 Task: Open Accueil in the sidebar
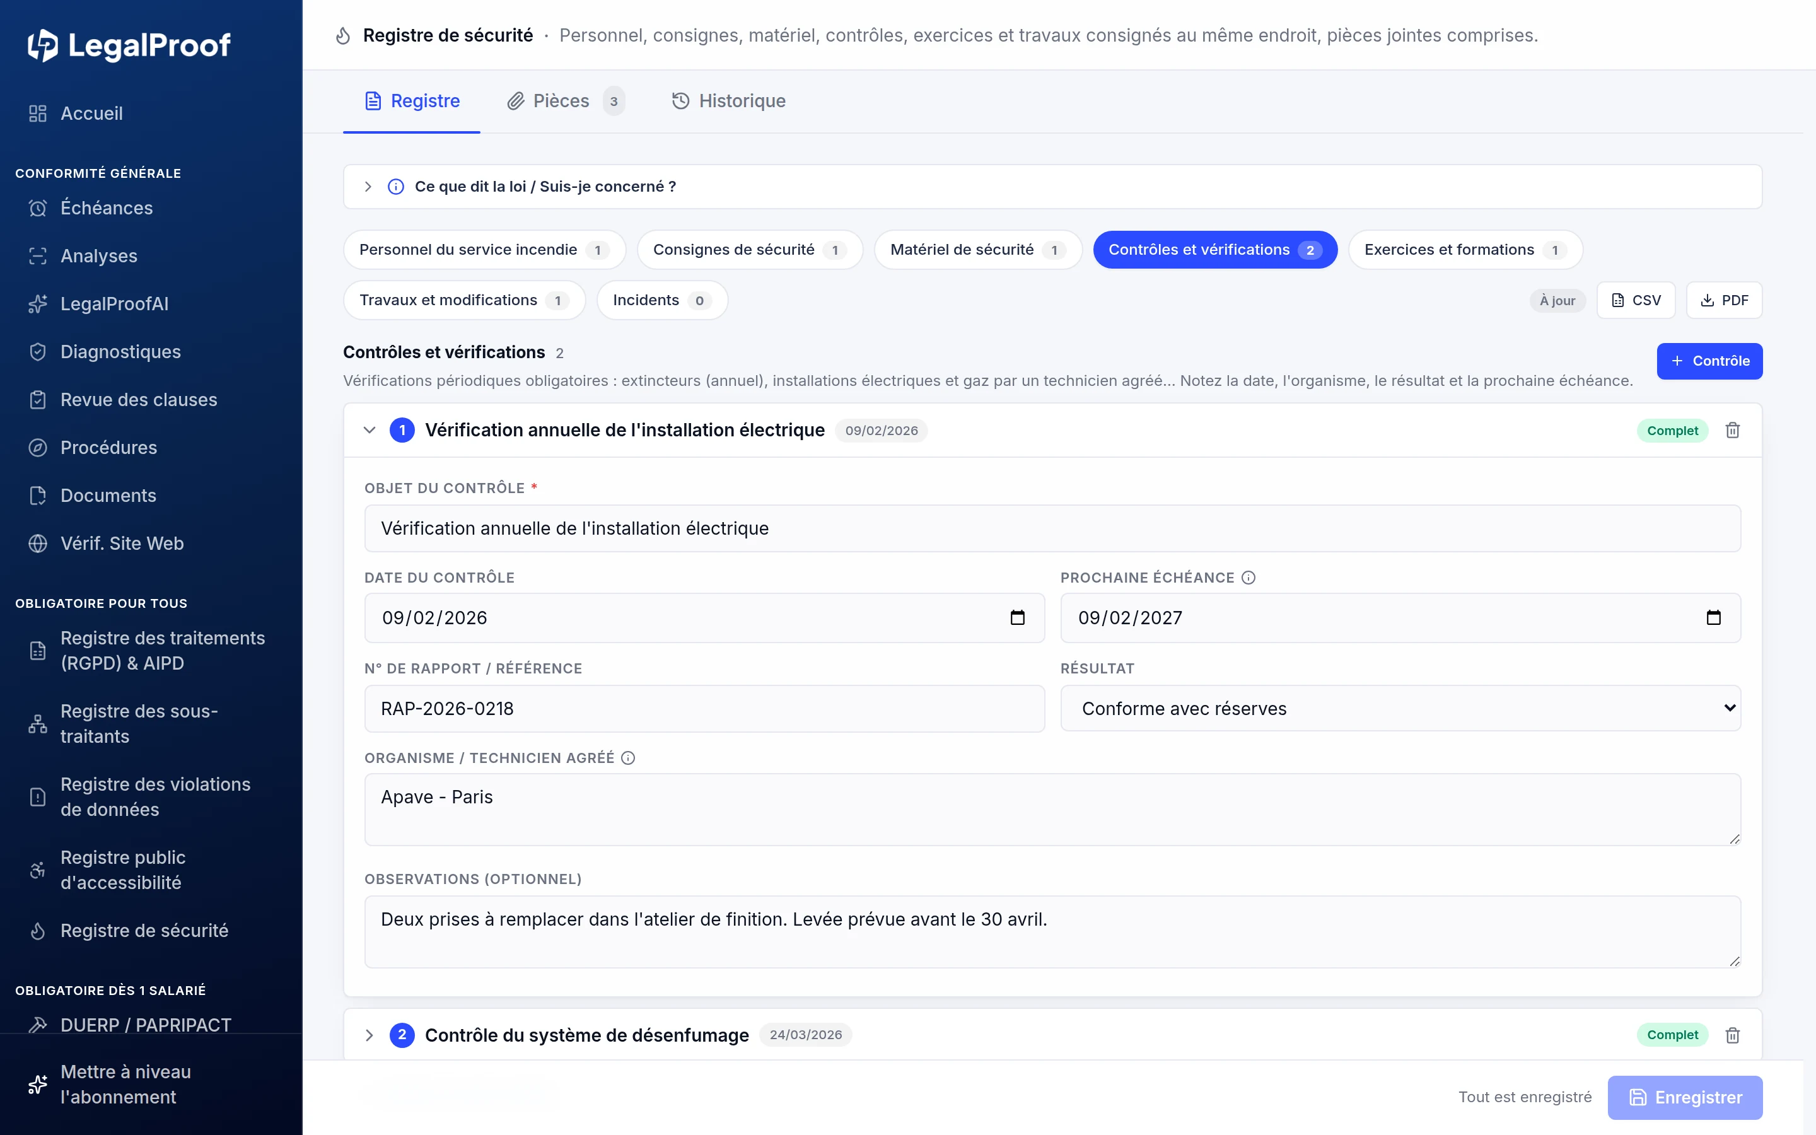click(x=91, y=113)
